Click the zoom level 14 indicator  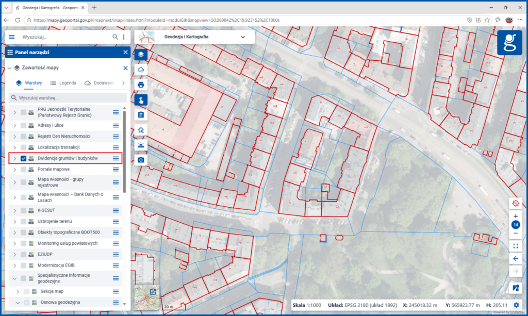516,225
